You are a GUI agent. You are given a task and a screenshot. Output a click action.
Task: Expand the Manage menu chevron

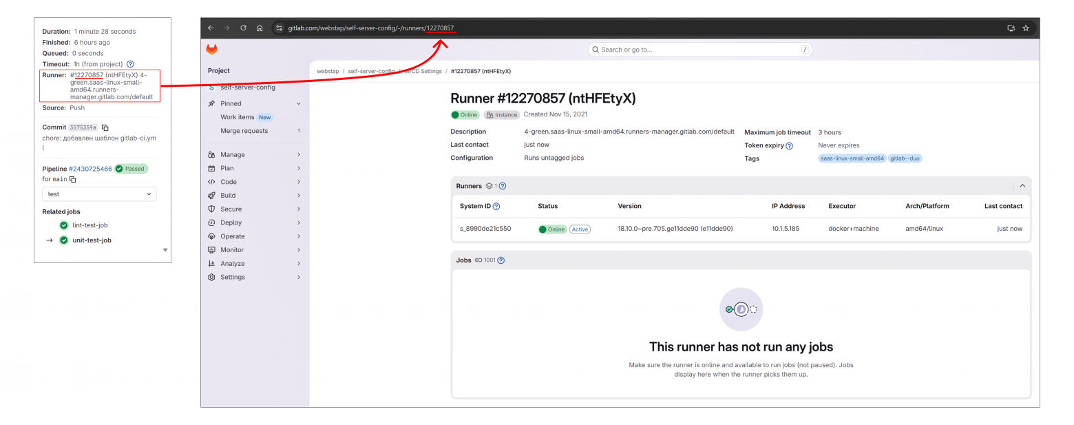click(299, 155)
